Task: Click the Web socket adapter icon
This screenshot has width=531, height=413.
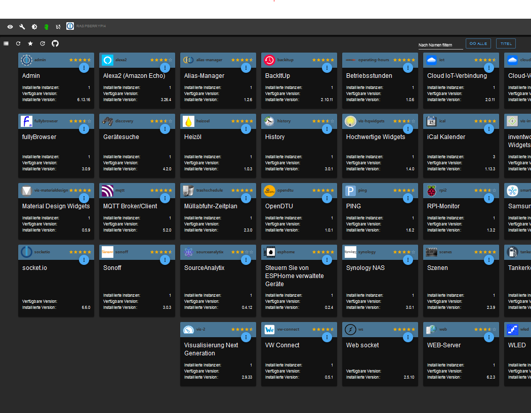Action: pos(350,330)
